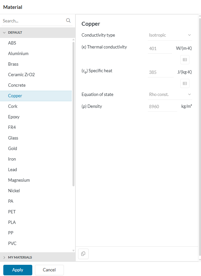Choose the Ceramic ZrO2 material

pos(21,75)
